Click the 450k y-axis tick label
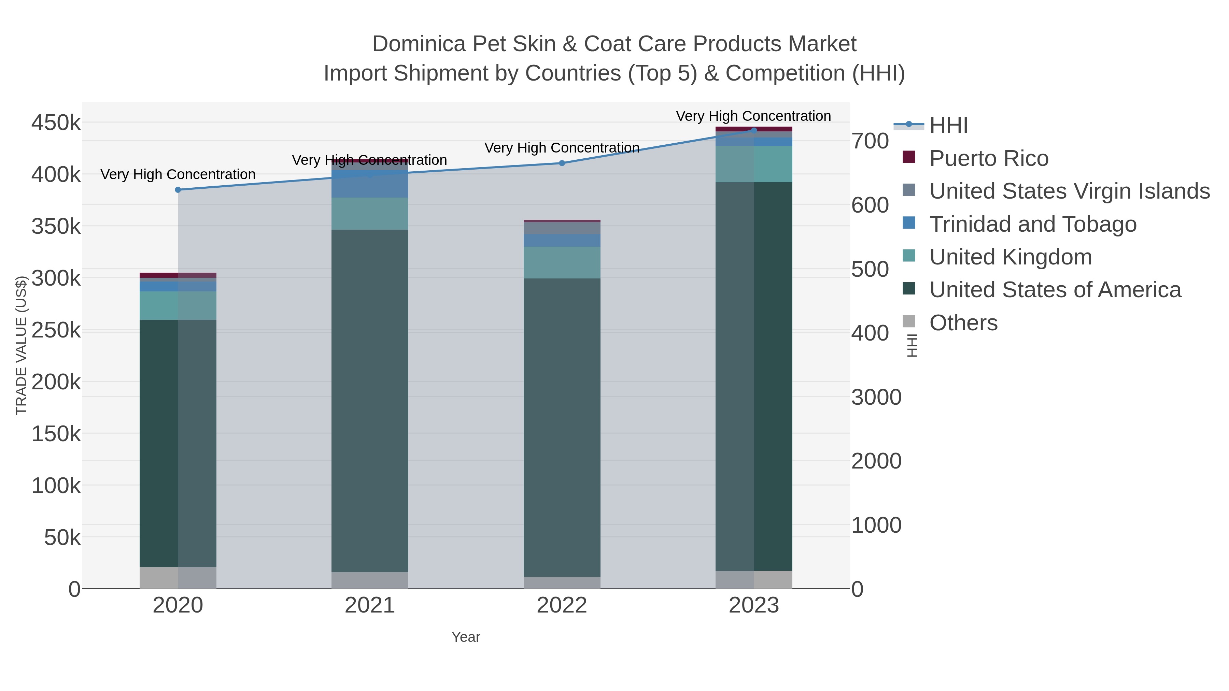Image resolution: width=1229 pixels, height=691 pixels. tap(56, 123)
